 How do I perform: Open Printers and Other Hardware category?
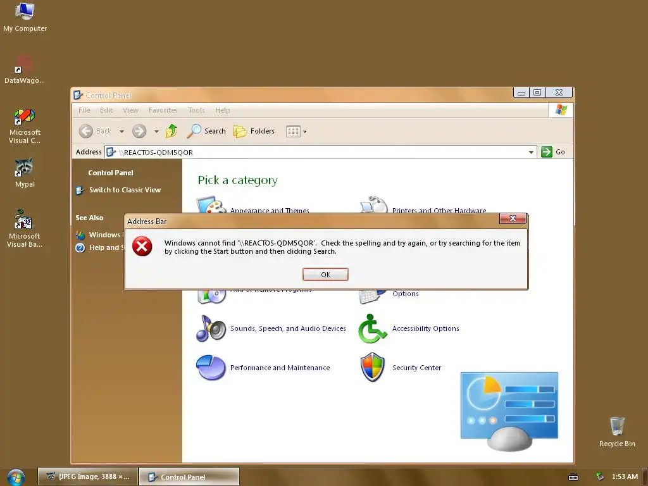click(x=439, y=210)
